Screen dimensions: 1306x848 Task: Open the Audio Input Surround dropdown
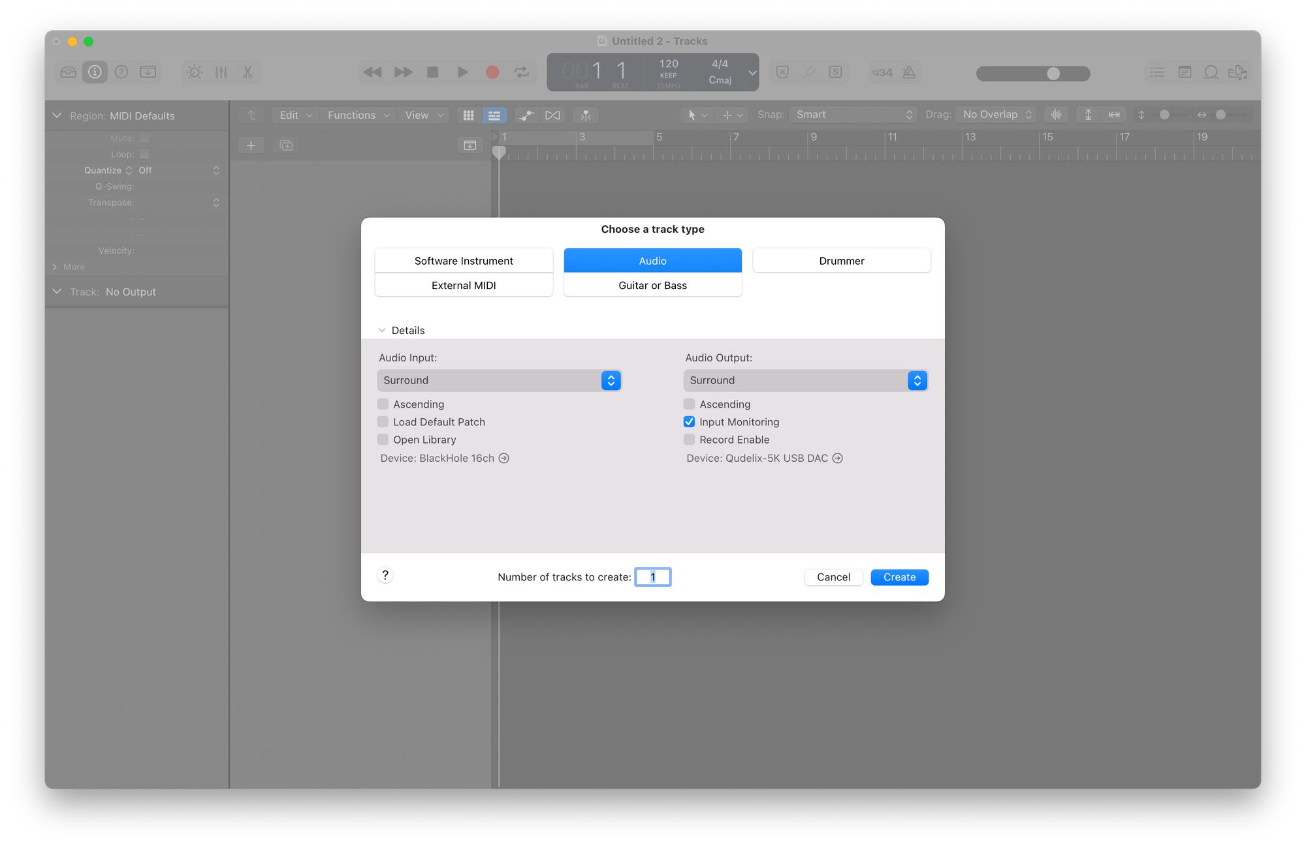(499, 380)
